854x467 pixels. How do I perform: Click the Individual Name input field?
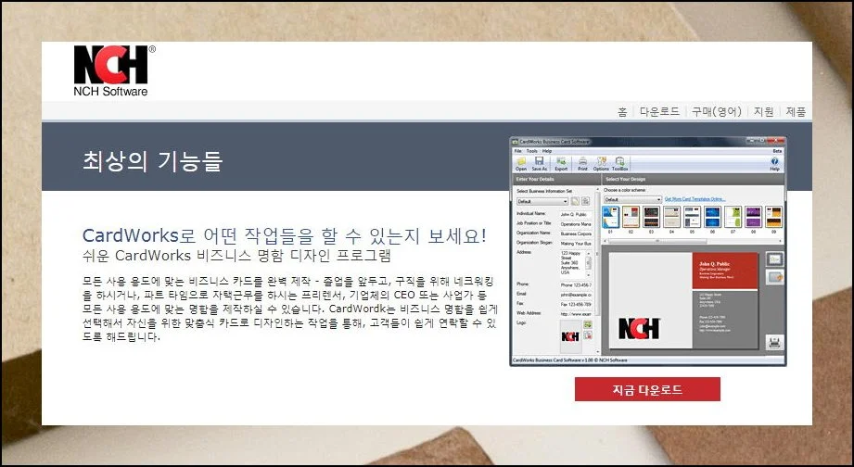tap(575, 214)
